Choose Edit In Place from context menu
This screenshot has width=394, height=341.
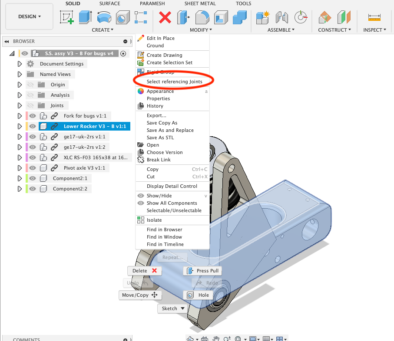(161, 38)
